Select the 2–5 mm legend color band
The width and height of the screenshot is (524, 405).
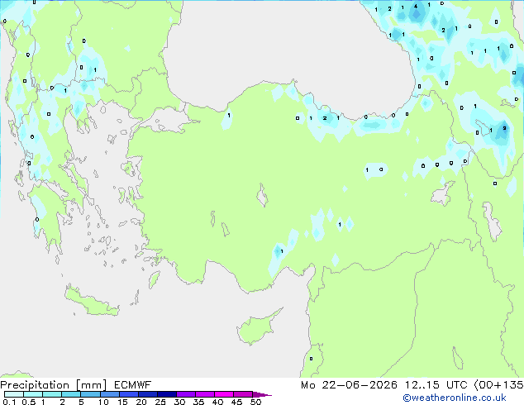click(71, 394)
